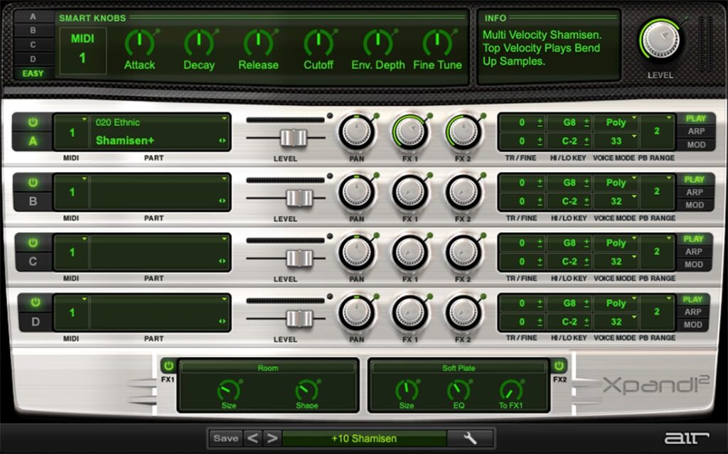Click the Env. Depth smart knob
The width and height of the screenshot is (728, 454).
[378, 43]
